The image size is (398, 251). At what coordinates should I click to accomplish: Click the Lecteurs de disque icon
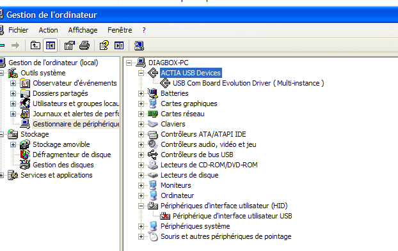(153, 175)
